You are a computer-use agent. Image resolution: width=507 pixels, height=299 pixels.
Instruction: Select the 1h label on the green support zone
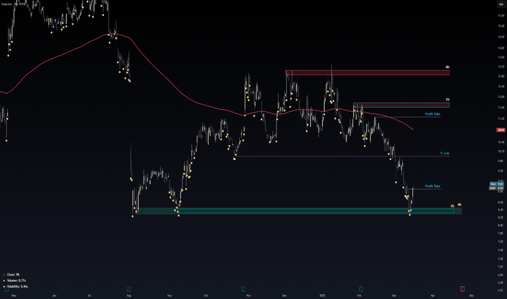pos(453,206)
